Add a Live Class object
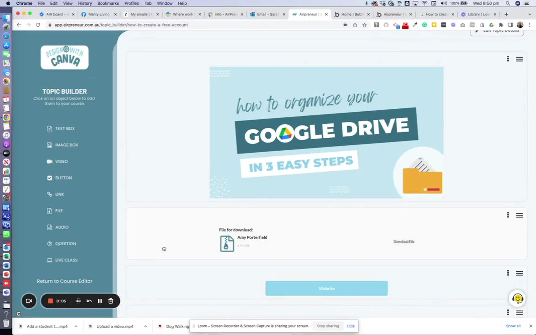The image size is (536, 335). coord(62,260)
